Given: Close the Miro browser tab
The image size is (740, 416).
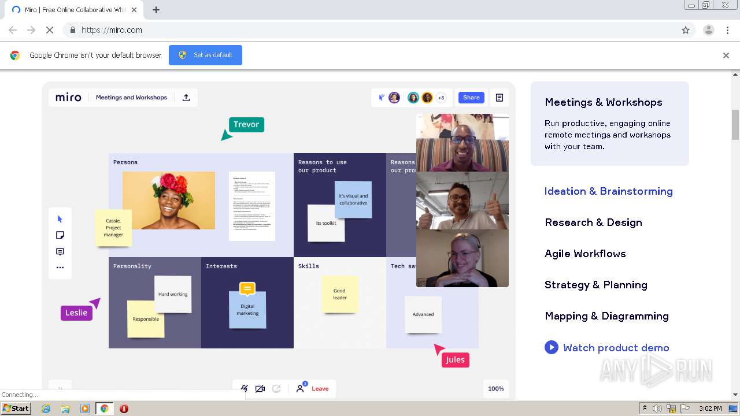Looking at the screenshot, I should [134, 10].
